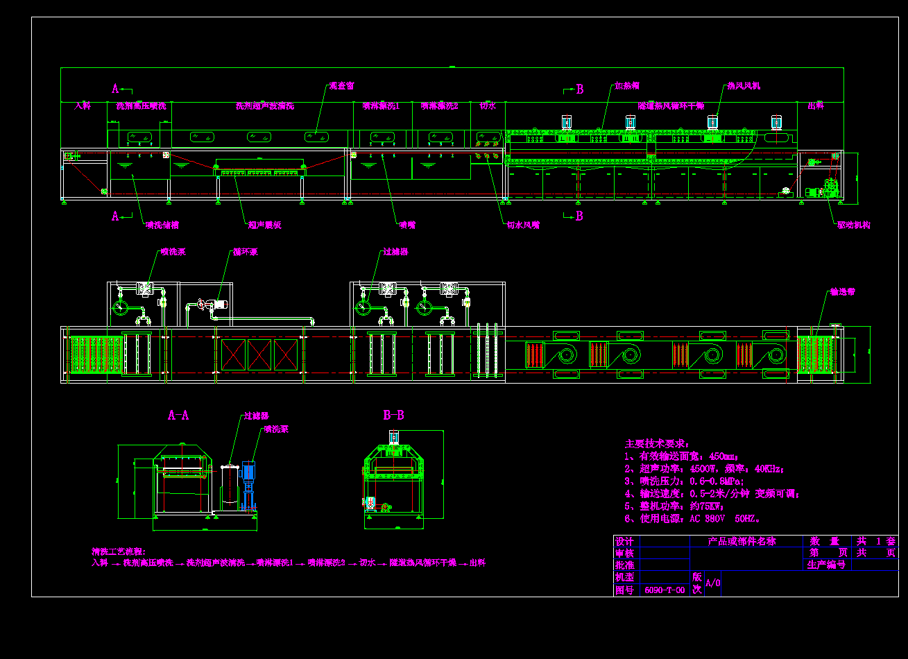Image resolution: width=908 pixels, height=659 pixels.
Task: Click the '产品或部件名称' title block header
Action: pos(742,541)
